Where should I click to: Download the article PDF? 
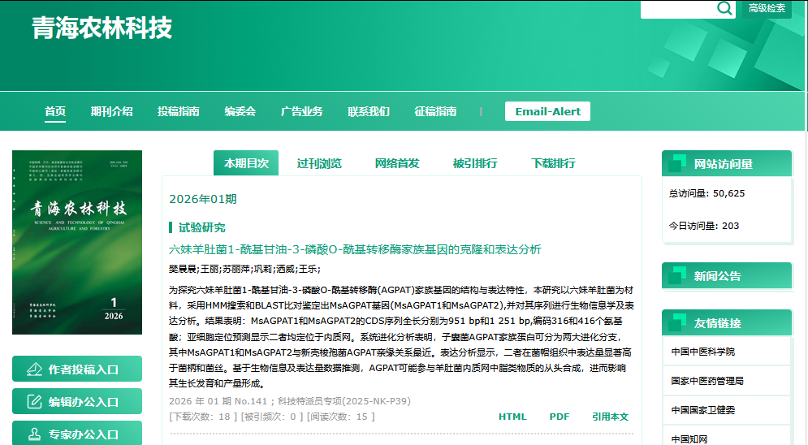560,417
